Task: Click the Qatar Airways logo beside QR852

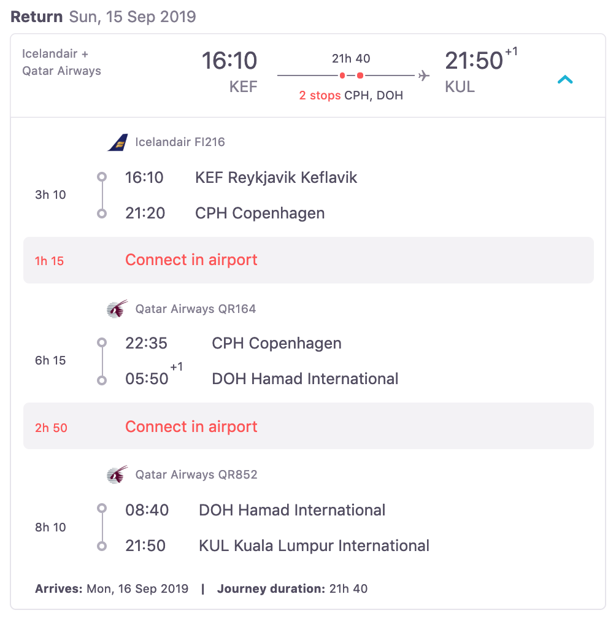Action: point(117,474)
